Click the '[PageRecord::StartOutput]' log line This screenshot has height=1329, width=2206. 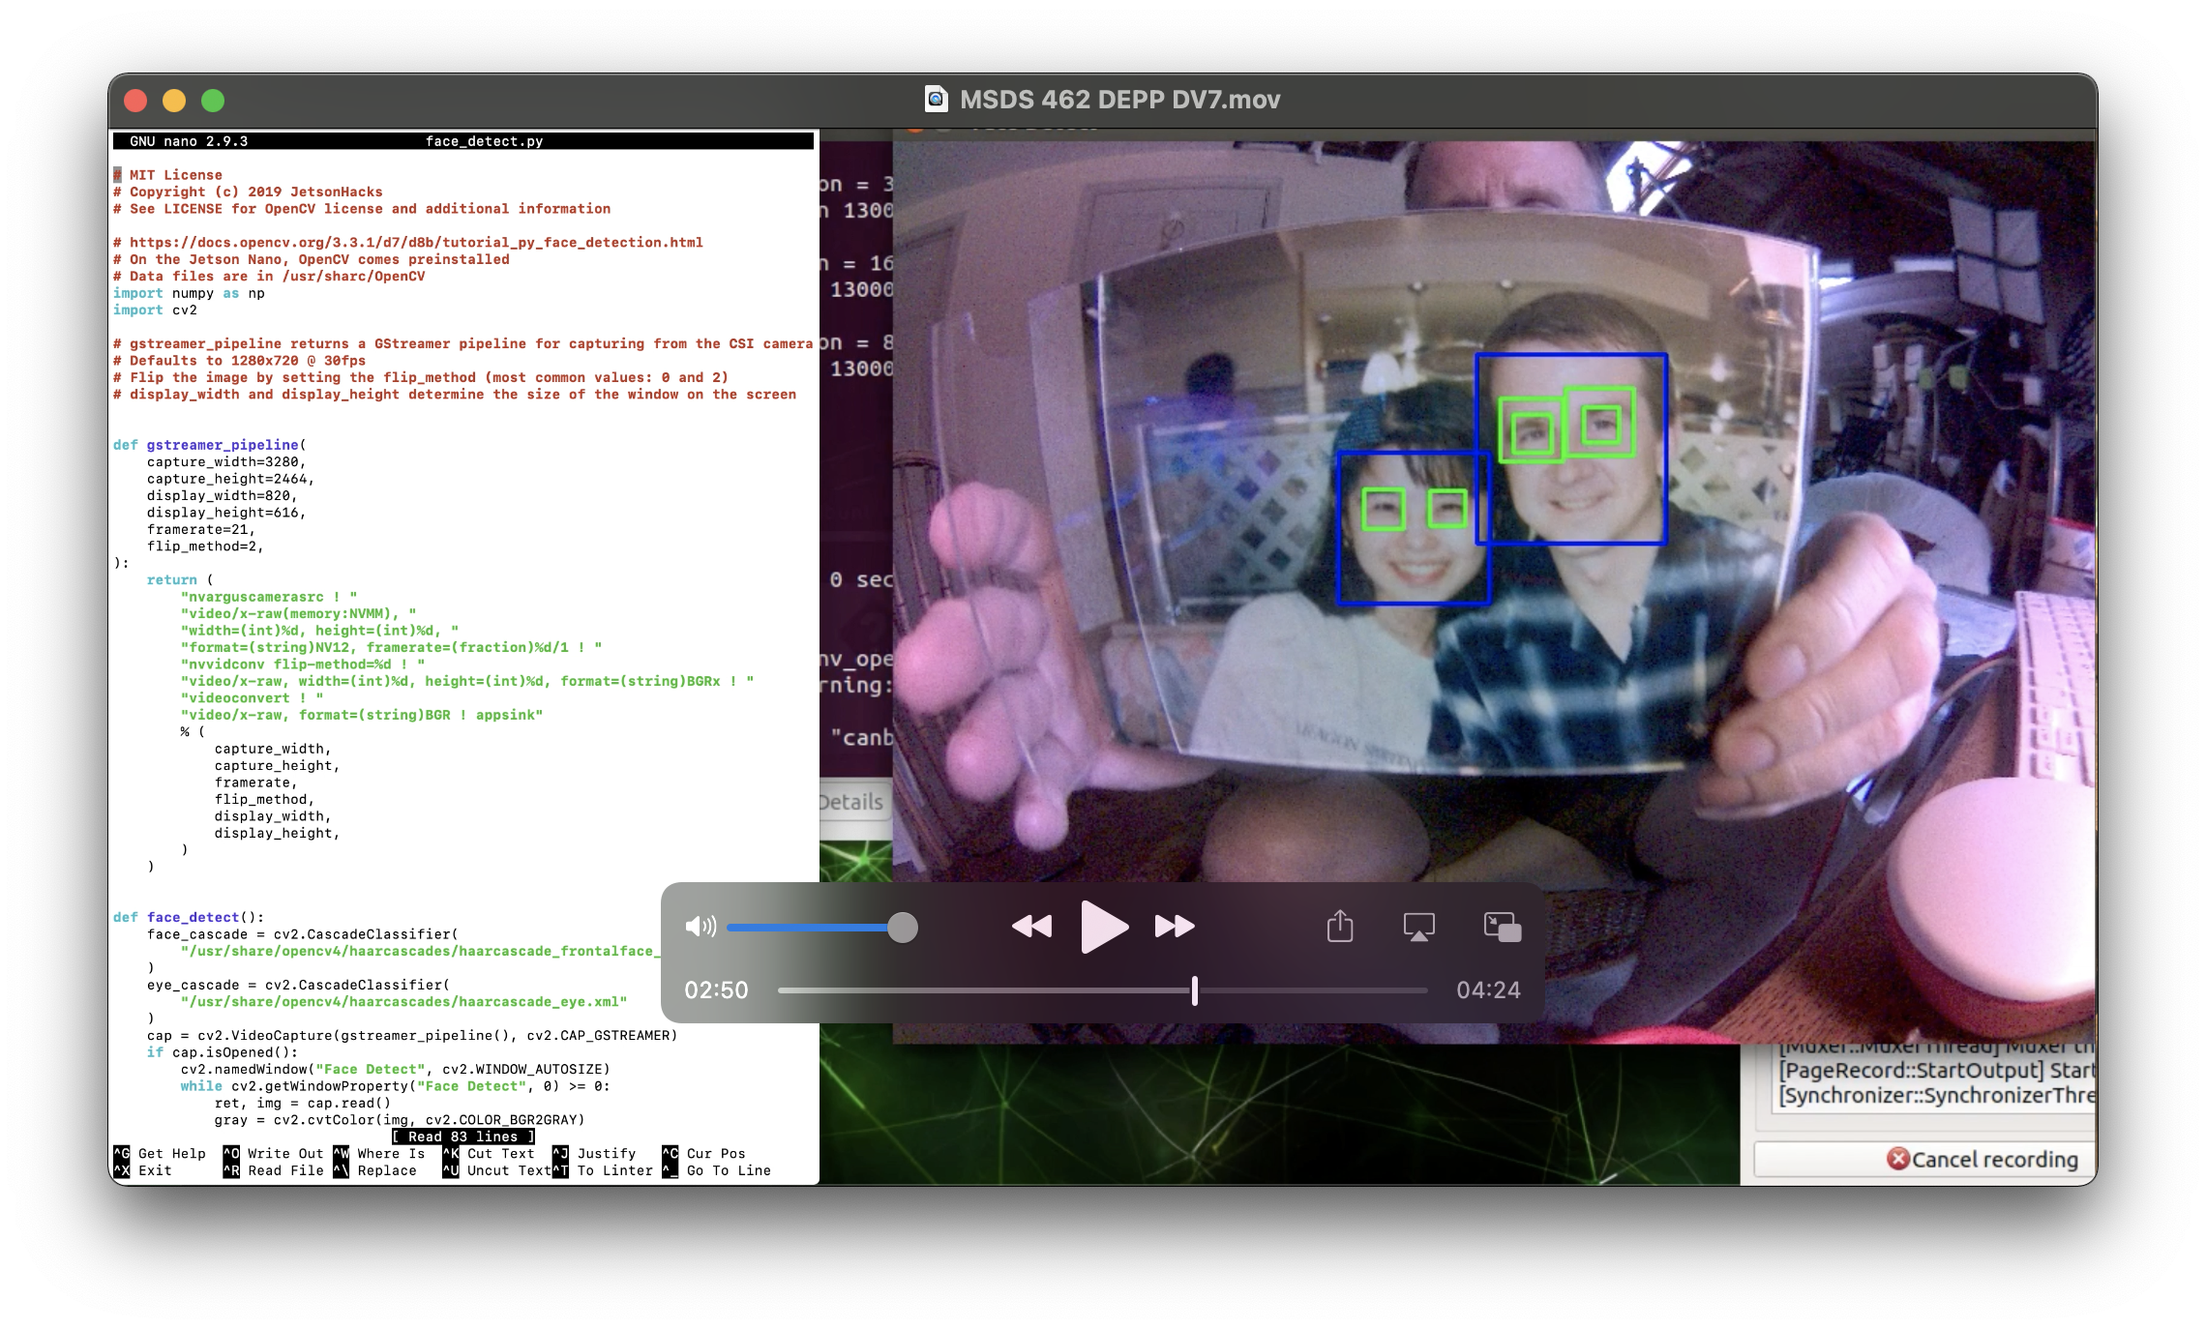coord(1935,1070)
